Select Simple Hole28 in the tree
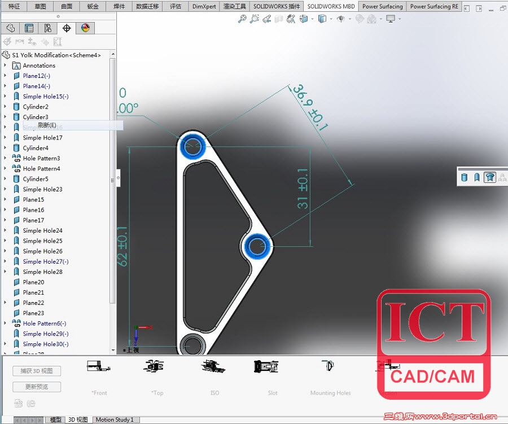508x424 pixels. coord(42,272)
